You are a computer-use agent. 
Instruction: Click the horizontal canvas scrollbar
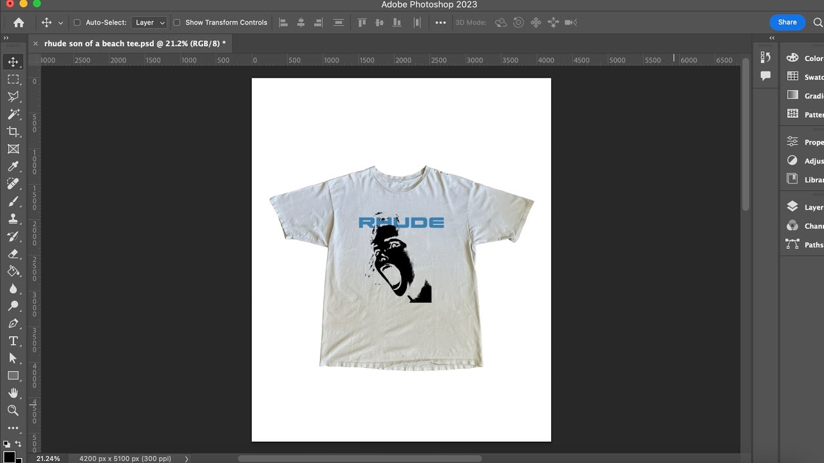click(x=360, y=458)
